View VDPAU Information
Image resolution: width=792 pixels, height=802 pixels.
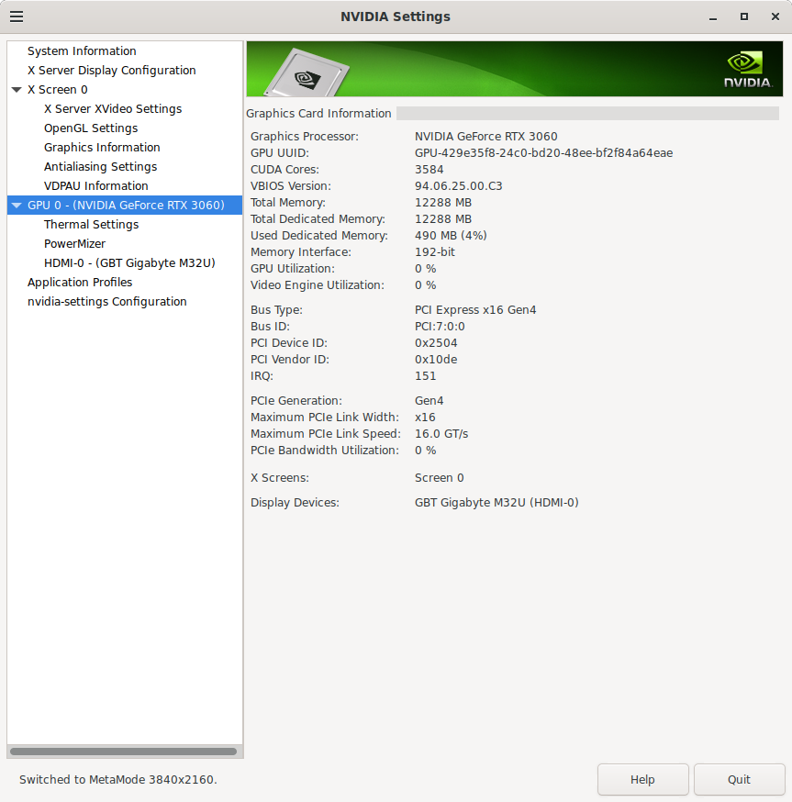[x=95, y=185]
